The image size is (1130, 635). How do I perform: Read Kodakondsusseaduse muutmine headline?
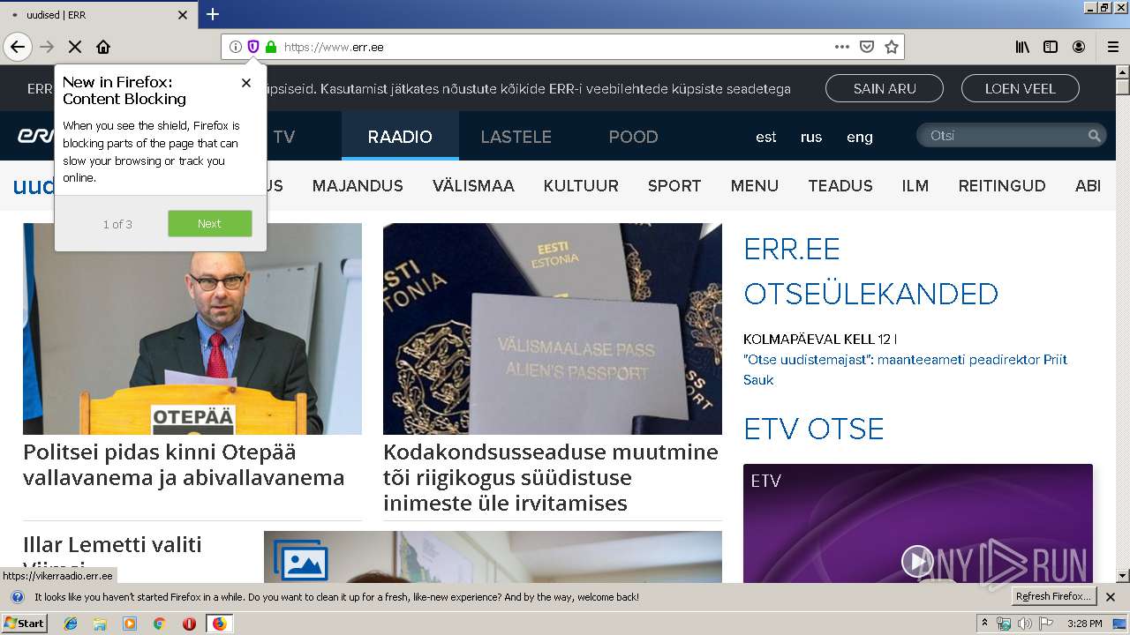551,477
